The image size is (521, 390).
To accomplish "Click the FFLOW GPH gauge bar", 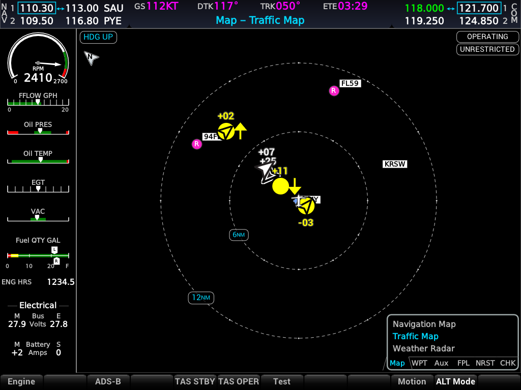I will point(38,102).
